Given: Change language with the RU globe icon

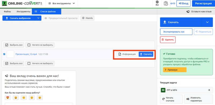Looking at the screenshot, I should click(157, 3).
